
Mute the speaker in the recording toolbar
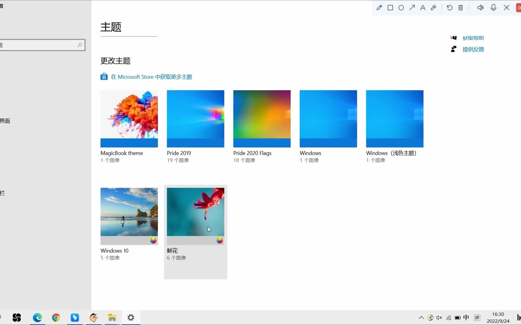click(x=481, y=8)
